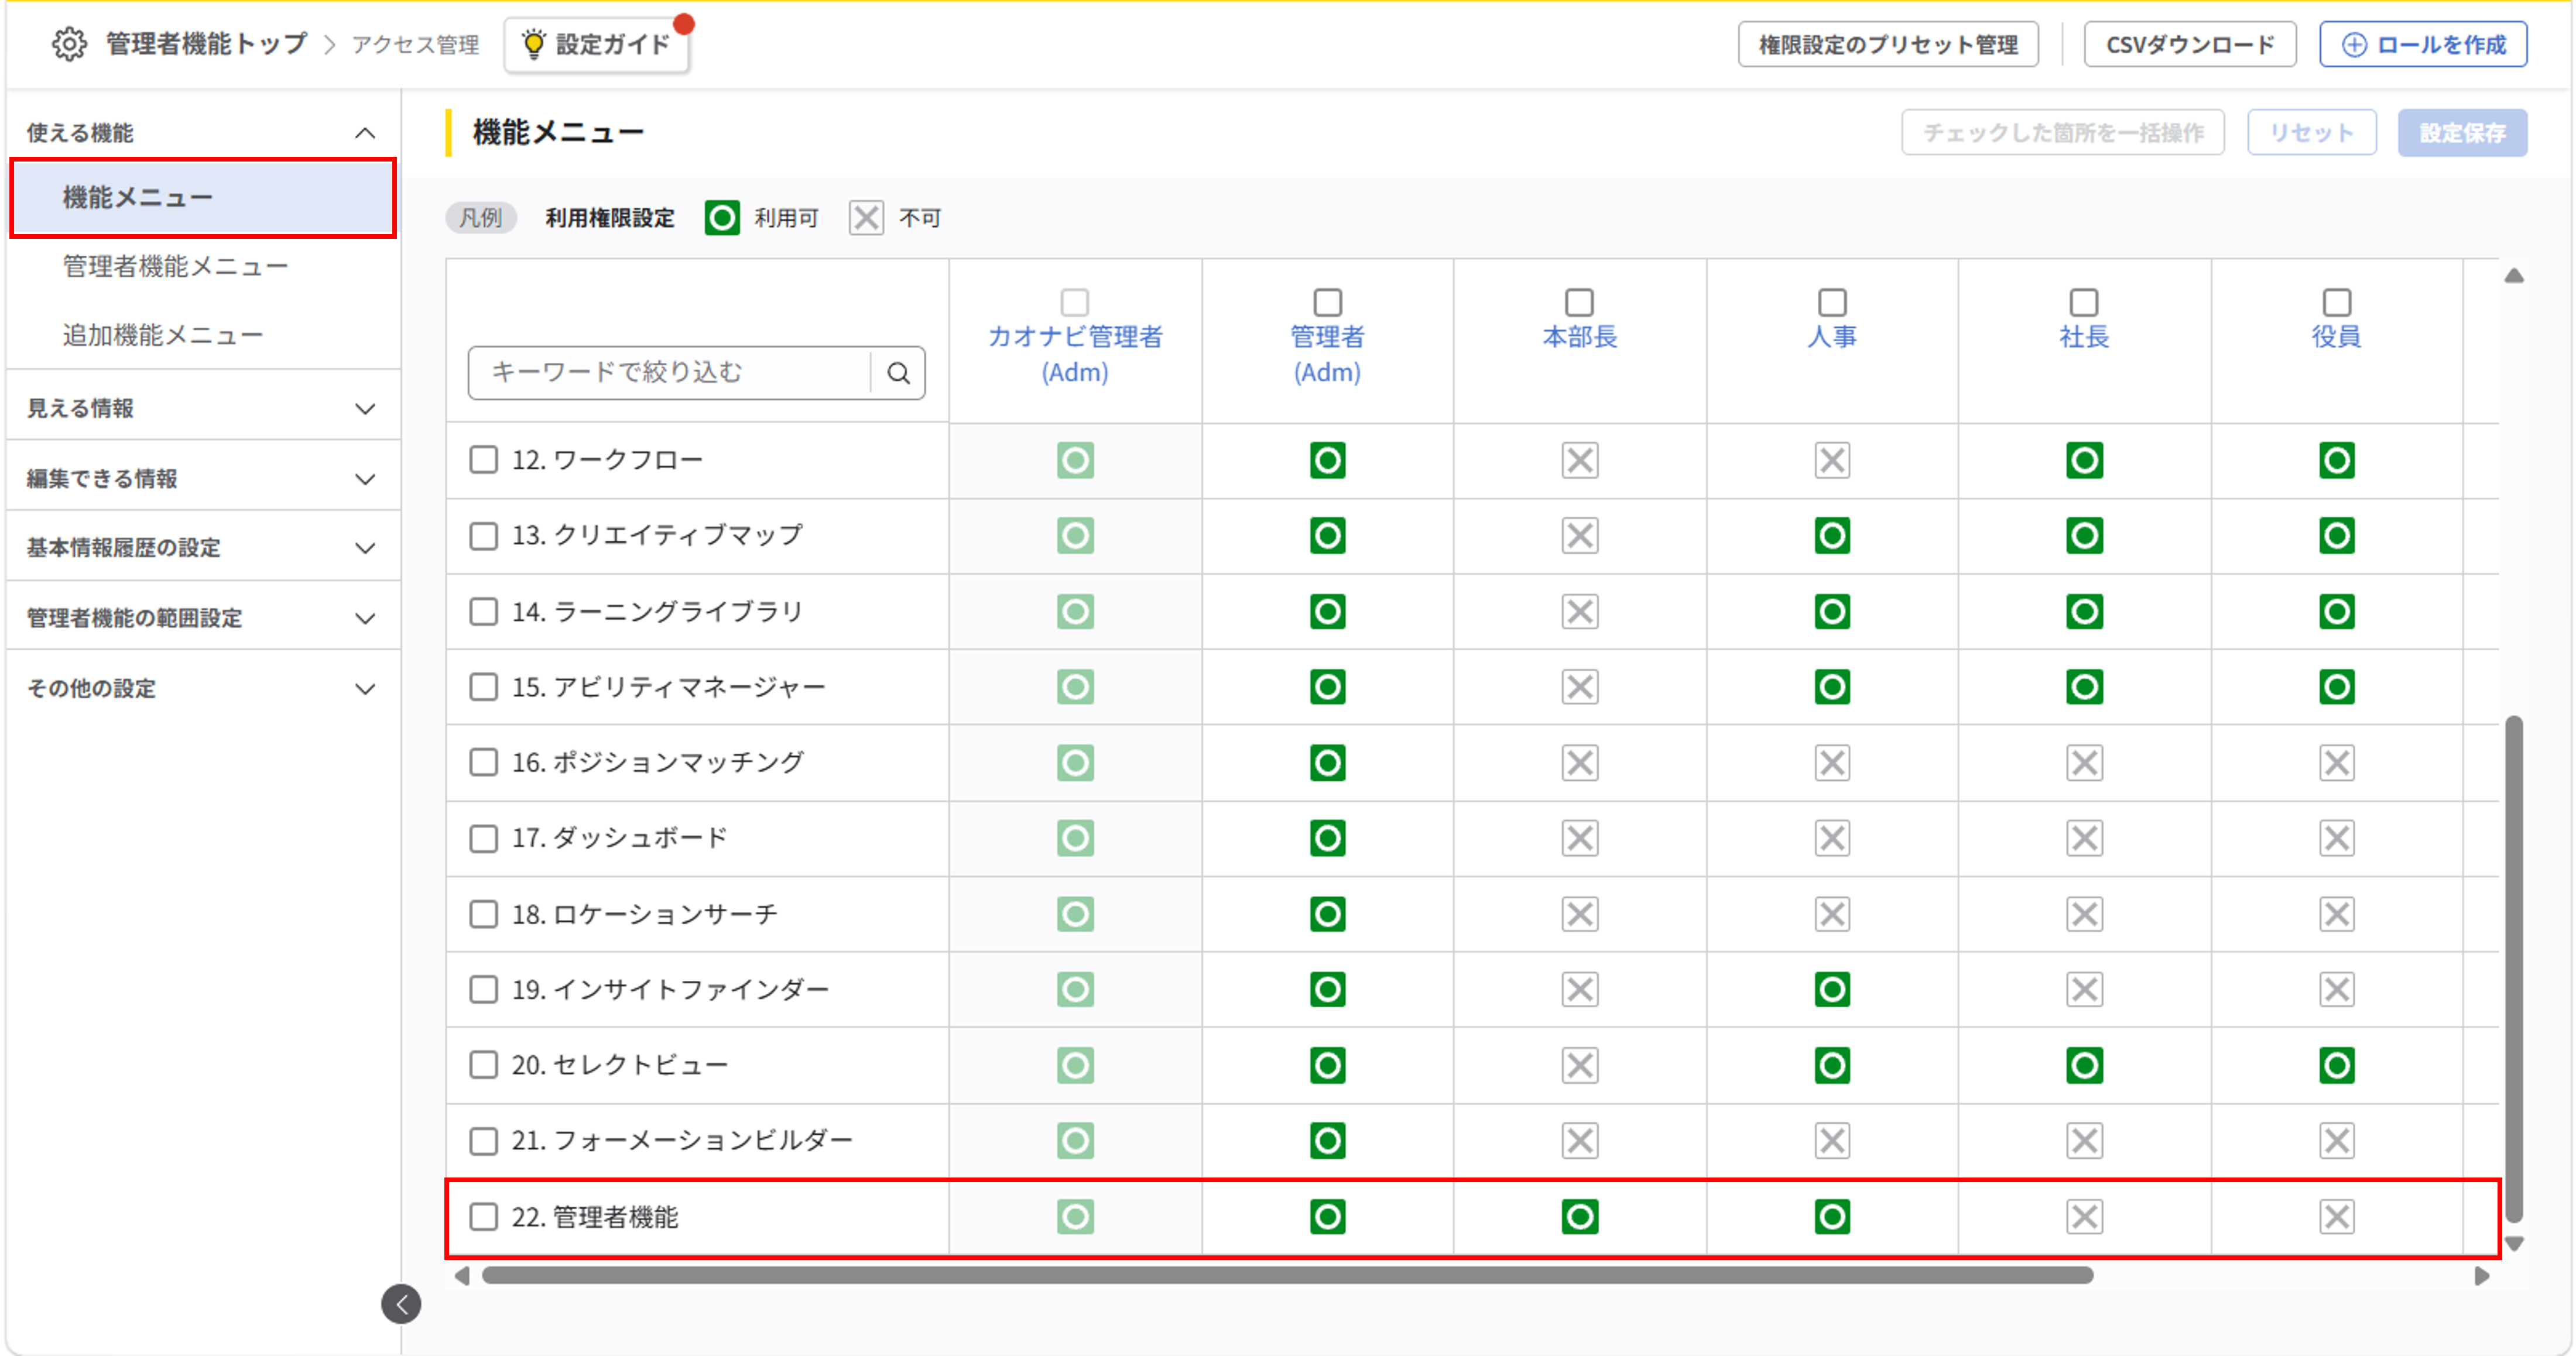Open 追加機能メニュー in the sidebar

[x=162, y=335]
